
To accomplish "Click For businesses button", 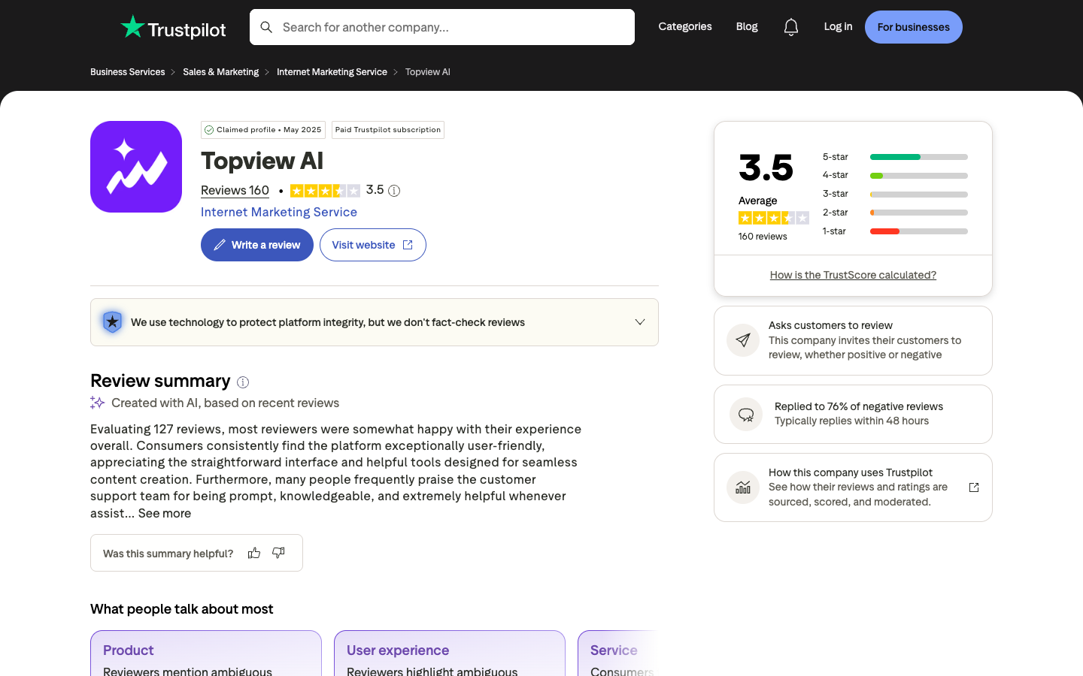I will [914, 27].
